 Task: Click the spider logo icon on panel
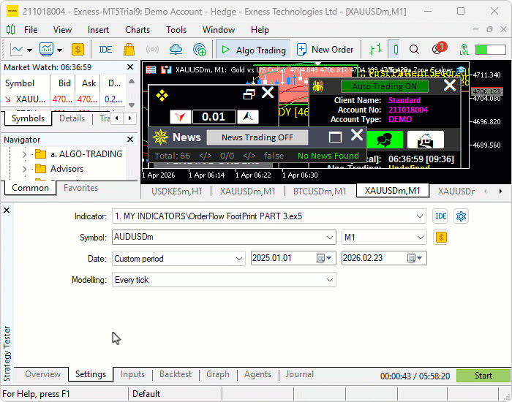(317, 86)
